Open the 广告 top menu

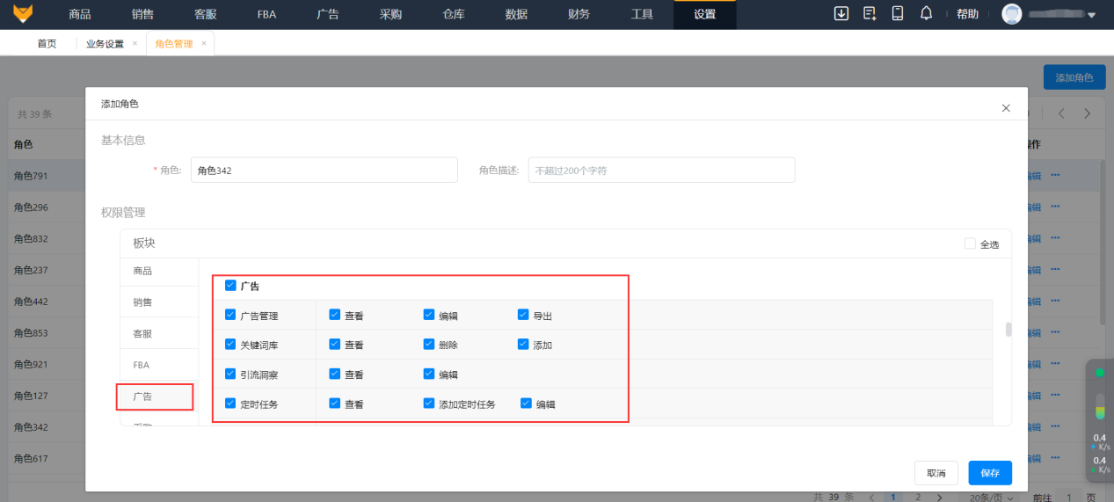pos(329,14)
